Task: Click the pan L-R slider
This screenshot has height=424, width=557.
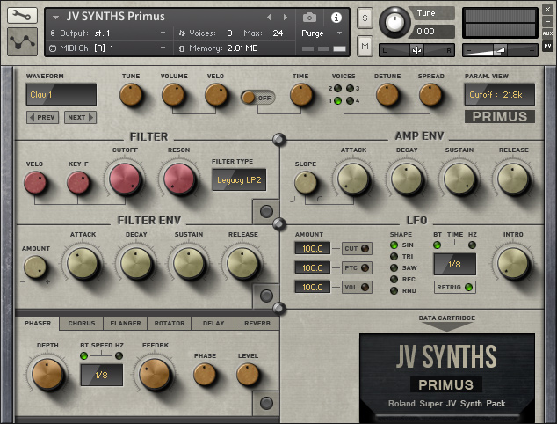Action: point(416,50)
